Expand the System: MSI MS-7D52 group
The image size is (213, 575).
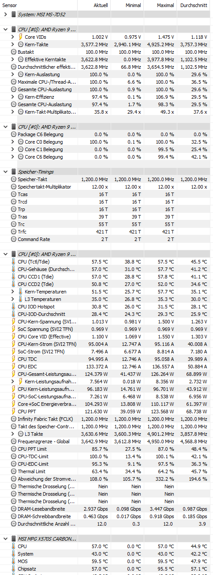(x=5, y=15)
